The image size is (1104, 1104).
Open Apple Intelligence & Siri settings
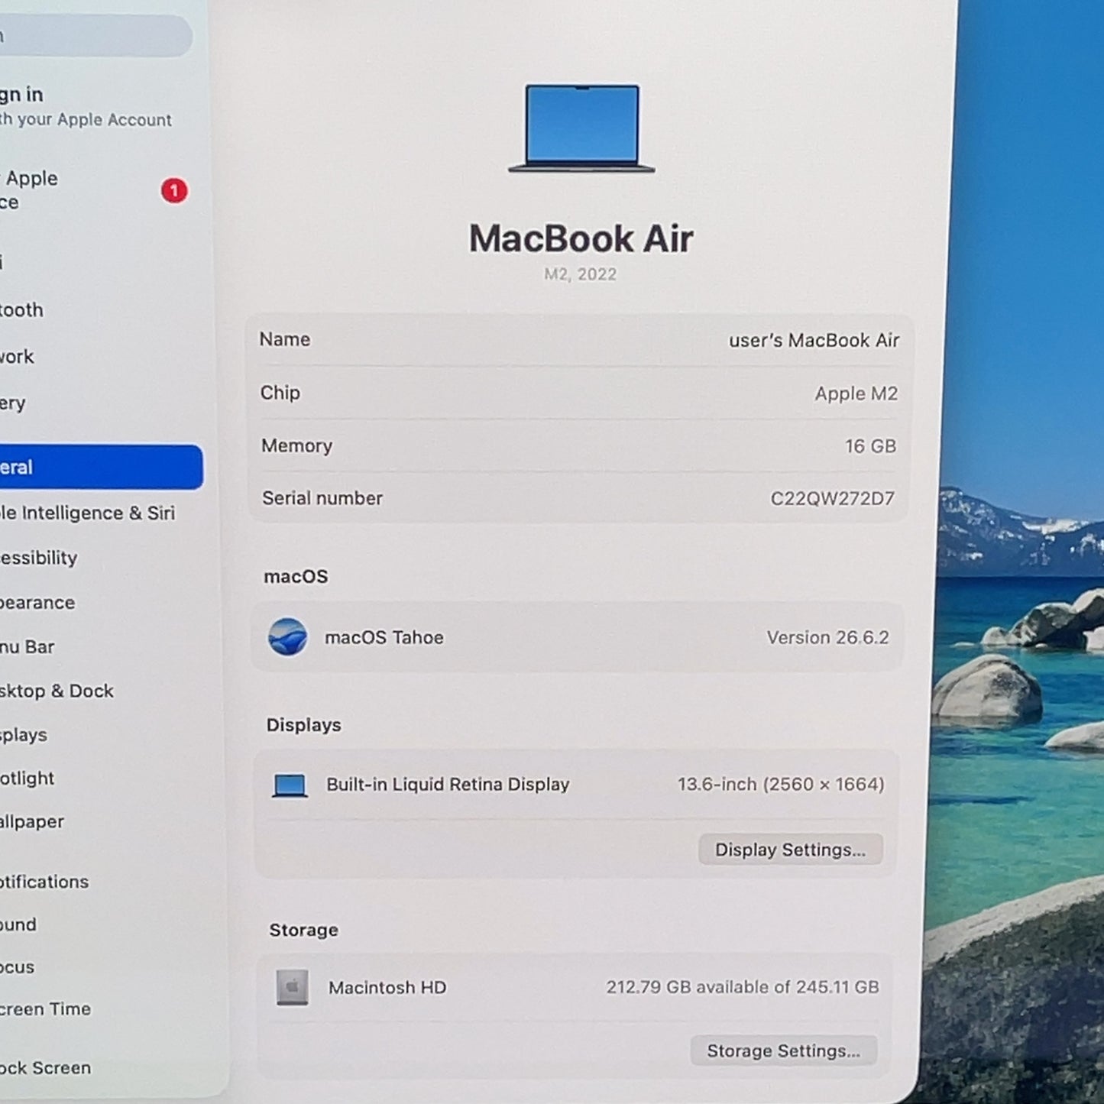pyautogui.click(x=88, y=513)
